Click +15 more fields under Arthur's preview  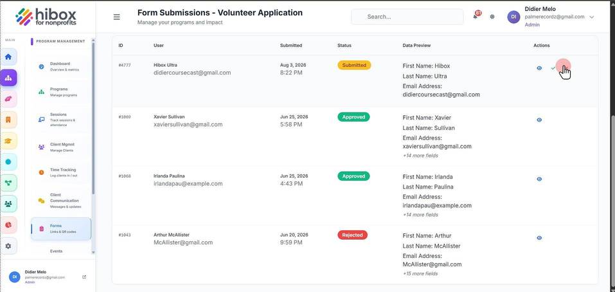point(420,273)
